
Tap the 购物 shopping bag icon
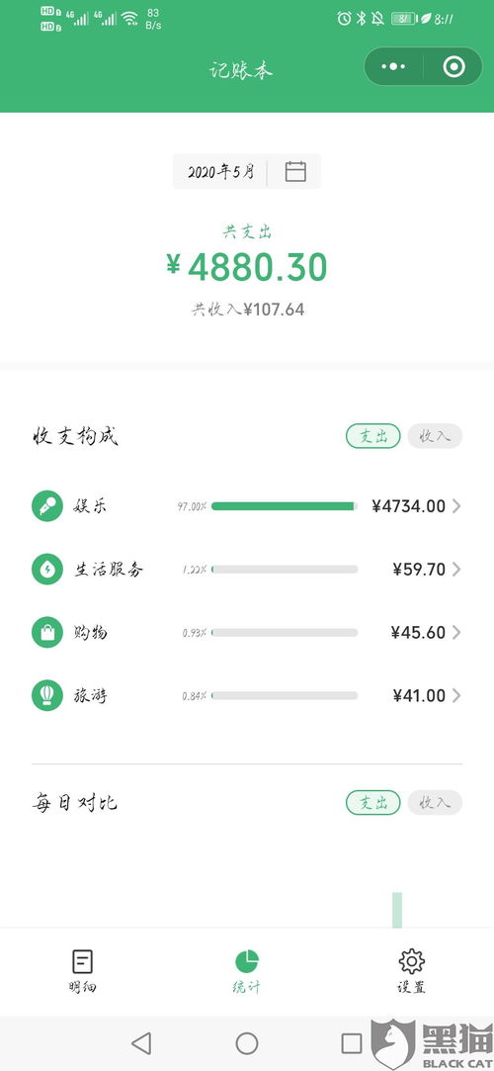[x=47, y=633]
